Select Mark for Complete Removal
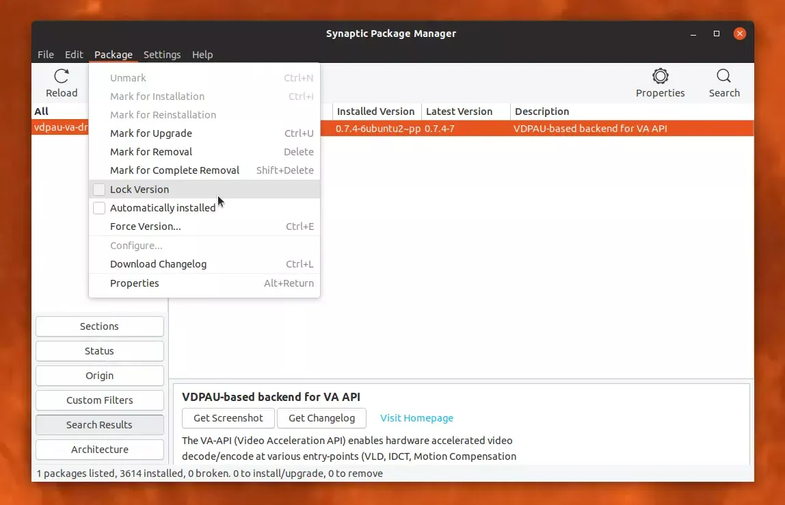 coord(174,170)
